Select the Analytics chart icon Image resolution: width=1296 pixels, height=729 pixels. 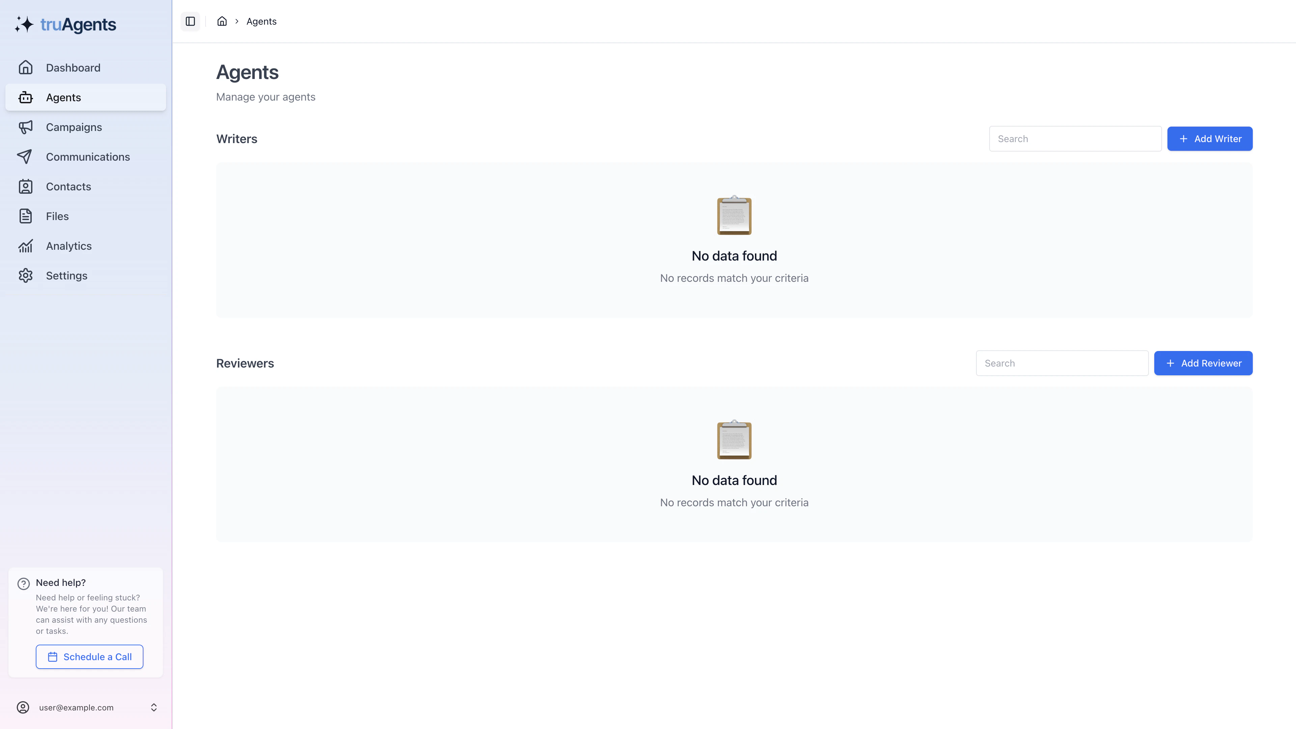pos(26,245)
